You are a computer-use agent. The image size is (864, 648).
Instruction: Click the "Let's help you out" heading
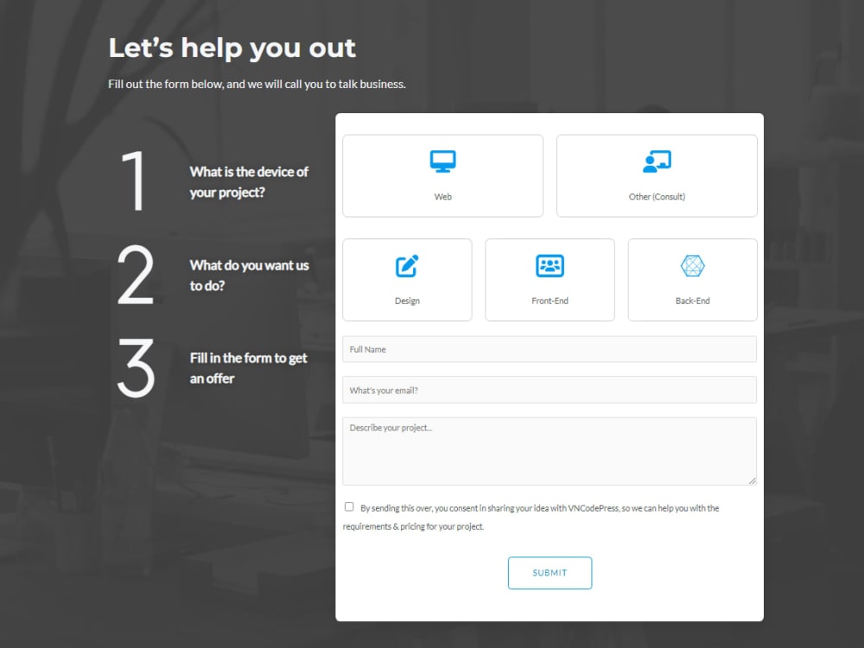click(232, 48)
